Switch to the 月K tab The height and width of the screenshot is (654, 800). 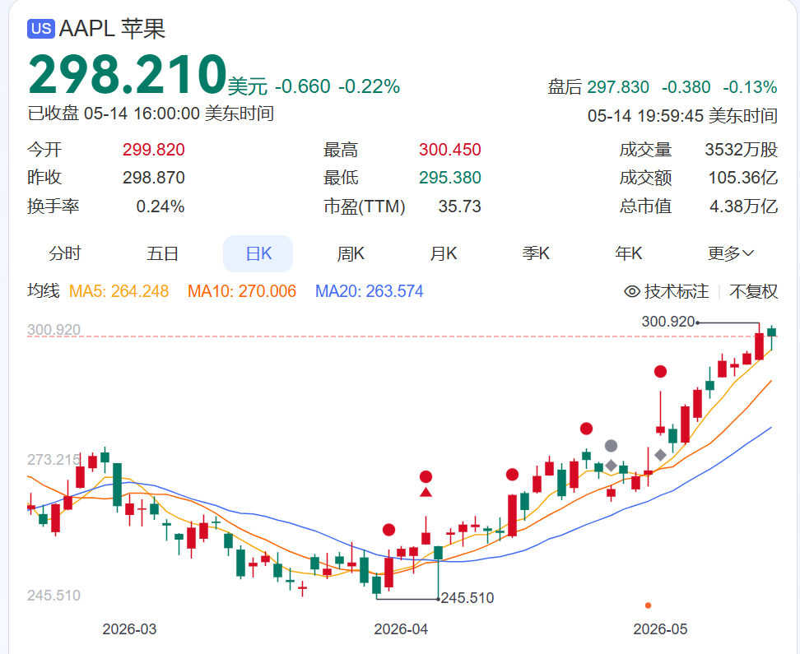[x=444, y=253]
